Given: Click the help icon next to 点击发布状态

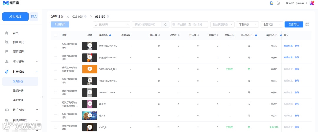Looking at the screenshot, I should click(256, 35).
